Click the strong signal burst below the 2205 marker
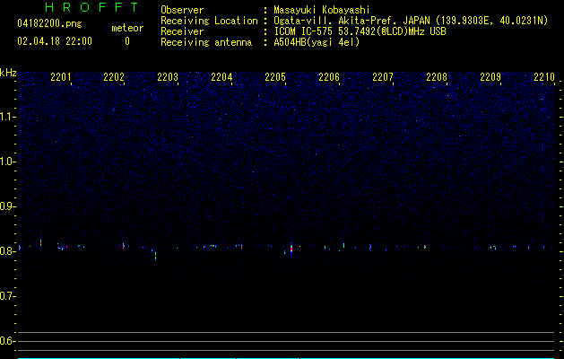 tap(291, 249)
